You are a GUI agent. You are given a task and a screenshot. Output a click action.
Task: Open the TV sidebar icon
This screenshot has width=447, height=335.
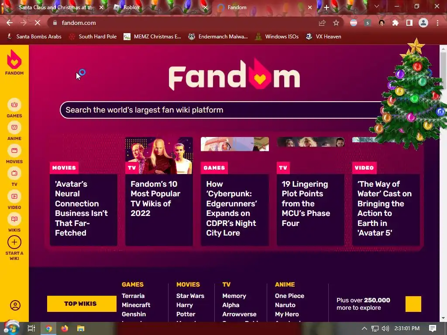[14, 173]
